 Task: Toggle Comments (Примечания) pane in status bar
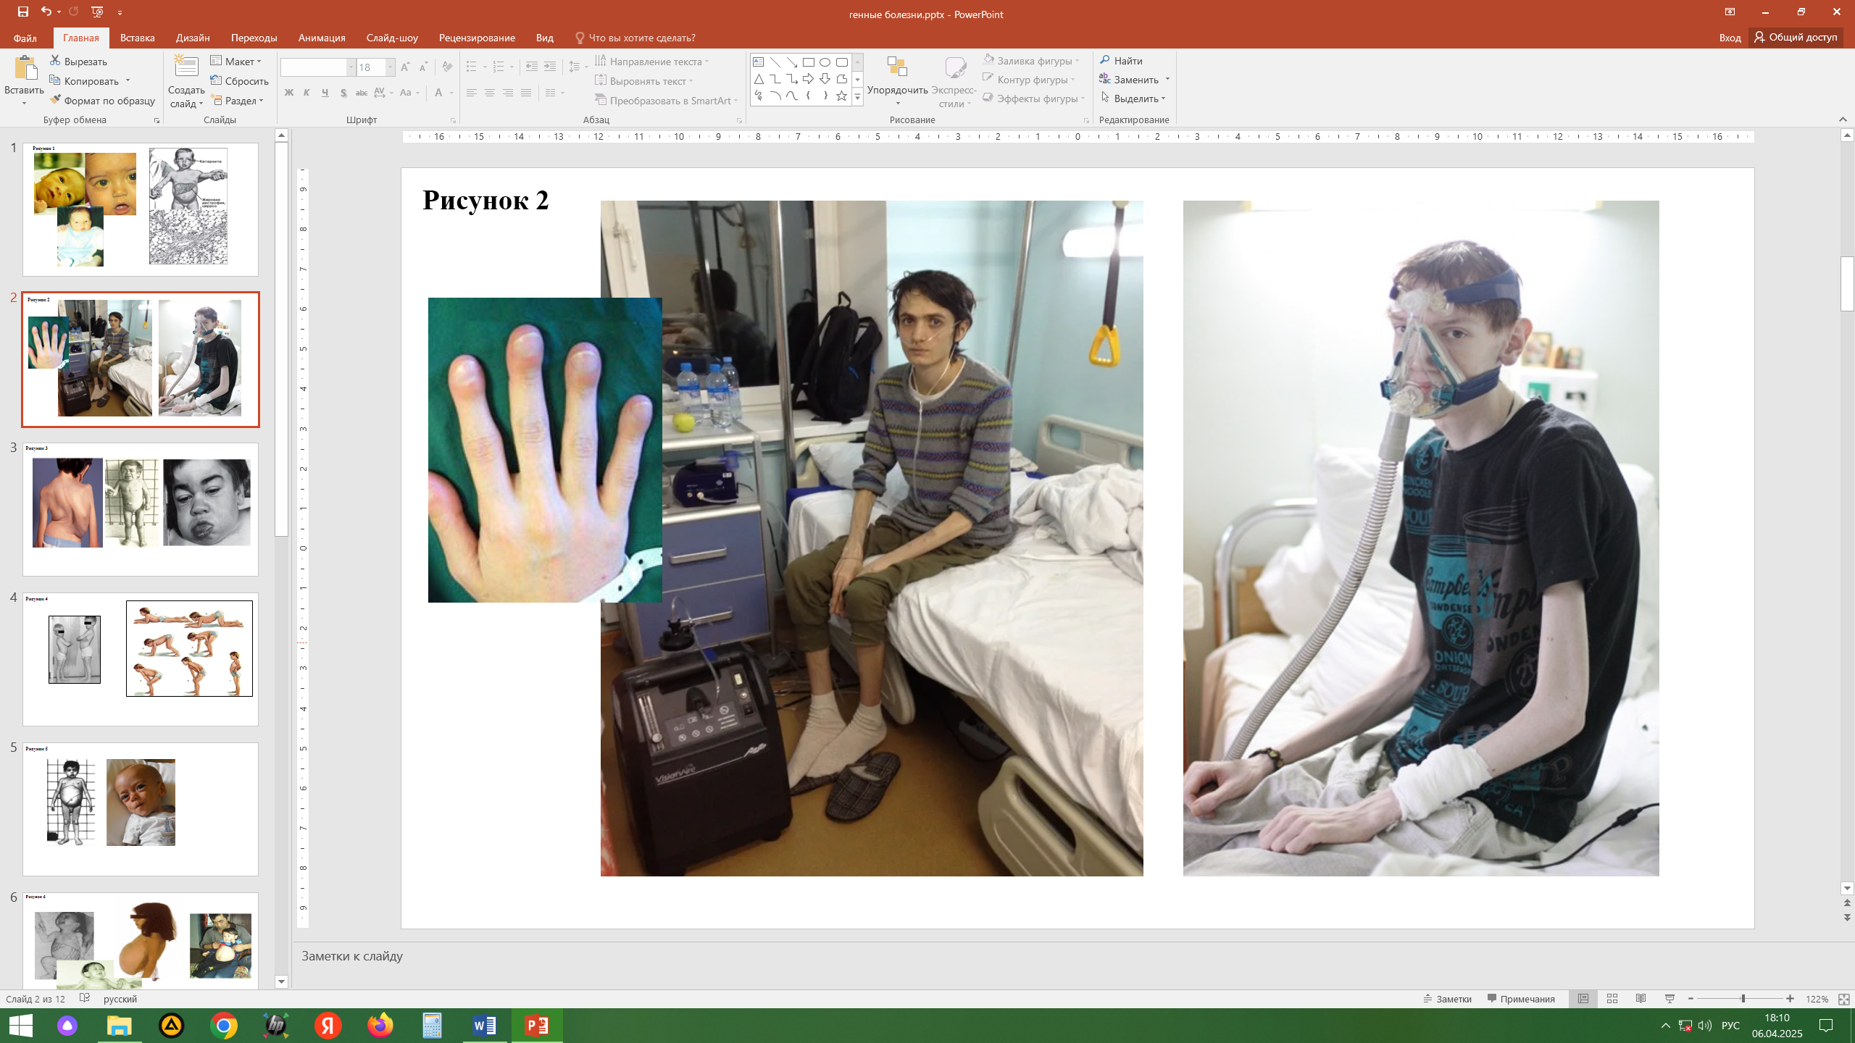pos(1521,999)
